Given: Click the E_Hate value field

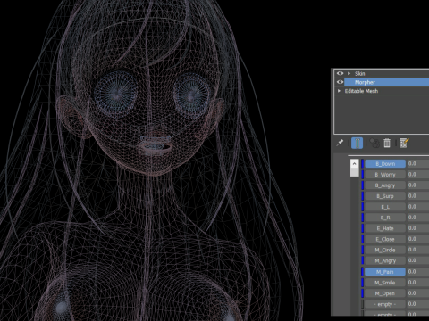Looking at the screenshot, I should [x=418, y=228].
